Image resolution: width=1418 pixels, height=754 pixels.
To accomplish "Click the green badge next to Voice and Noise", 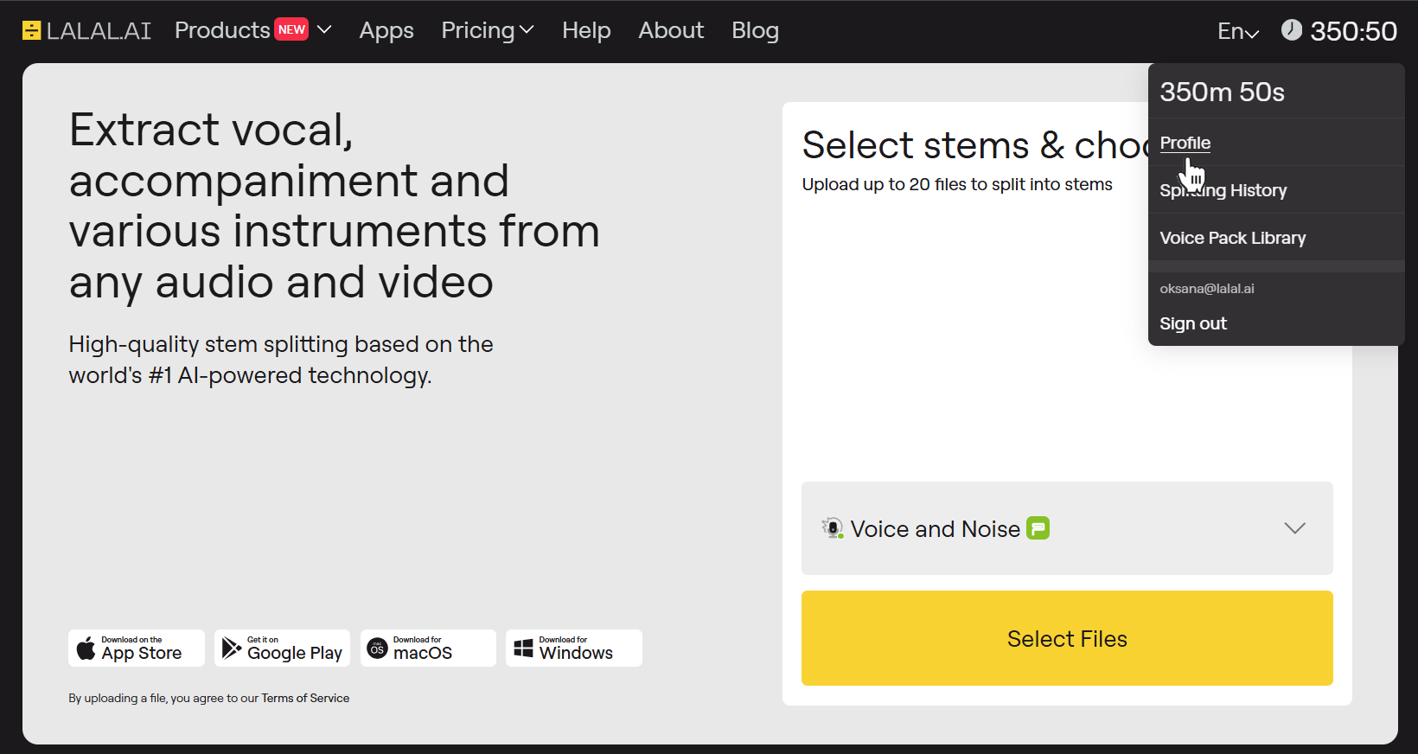I will (x=1038, y=528).
